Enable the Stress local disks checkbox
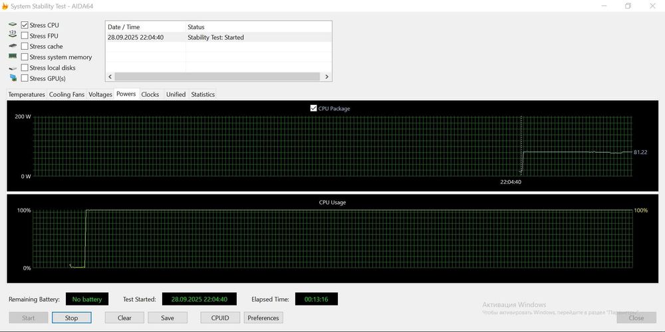Screen dimensions: 665x332 click(x=25, y=68)
